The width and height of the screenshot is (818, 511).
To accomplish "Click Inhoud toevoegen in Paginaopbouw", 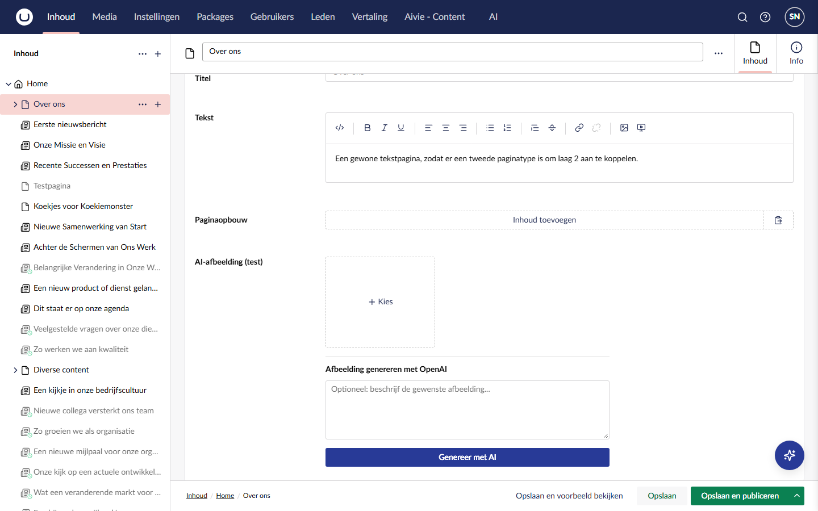I will tap(544, 220).
